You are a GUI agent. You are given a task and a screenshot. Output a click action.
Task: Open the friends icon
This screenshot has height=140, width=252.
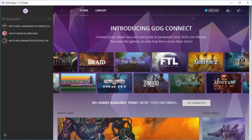click(228, 11)
